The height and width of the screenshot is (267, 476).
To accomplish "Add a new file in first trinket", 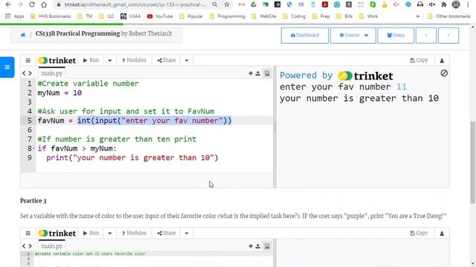I will (x=251, y=73).
